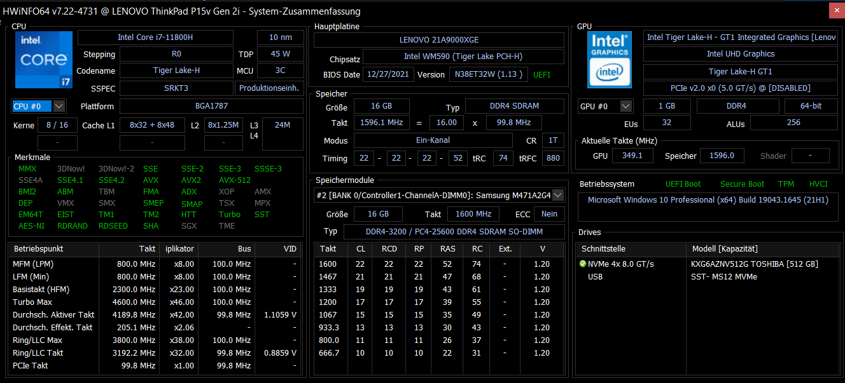Click the Turbo feature label
The width and height of the screenshot is (845, 383).
coord(230,214)
